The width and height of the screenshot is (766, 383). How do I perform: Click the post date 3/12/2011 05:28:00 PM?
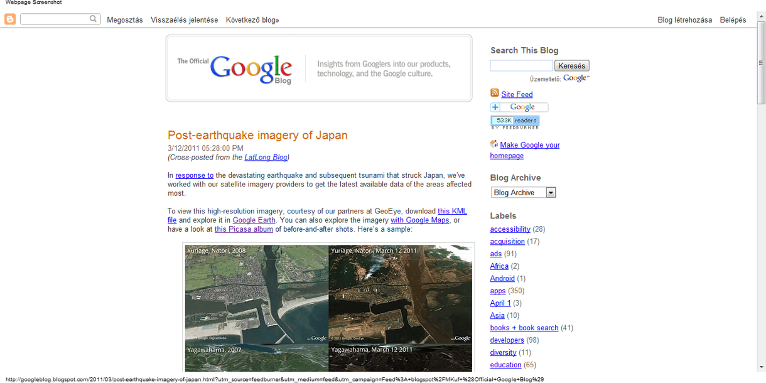point(205,148)
